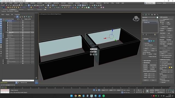Image resolution: width=175 pixels, height=98 pixels.
Task: Select Element sub-object level icon
Action: click(x=154, y=41)
